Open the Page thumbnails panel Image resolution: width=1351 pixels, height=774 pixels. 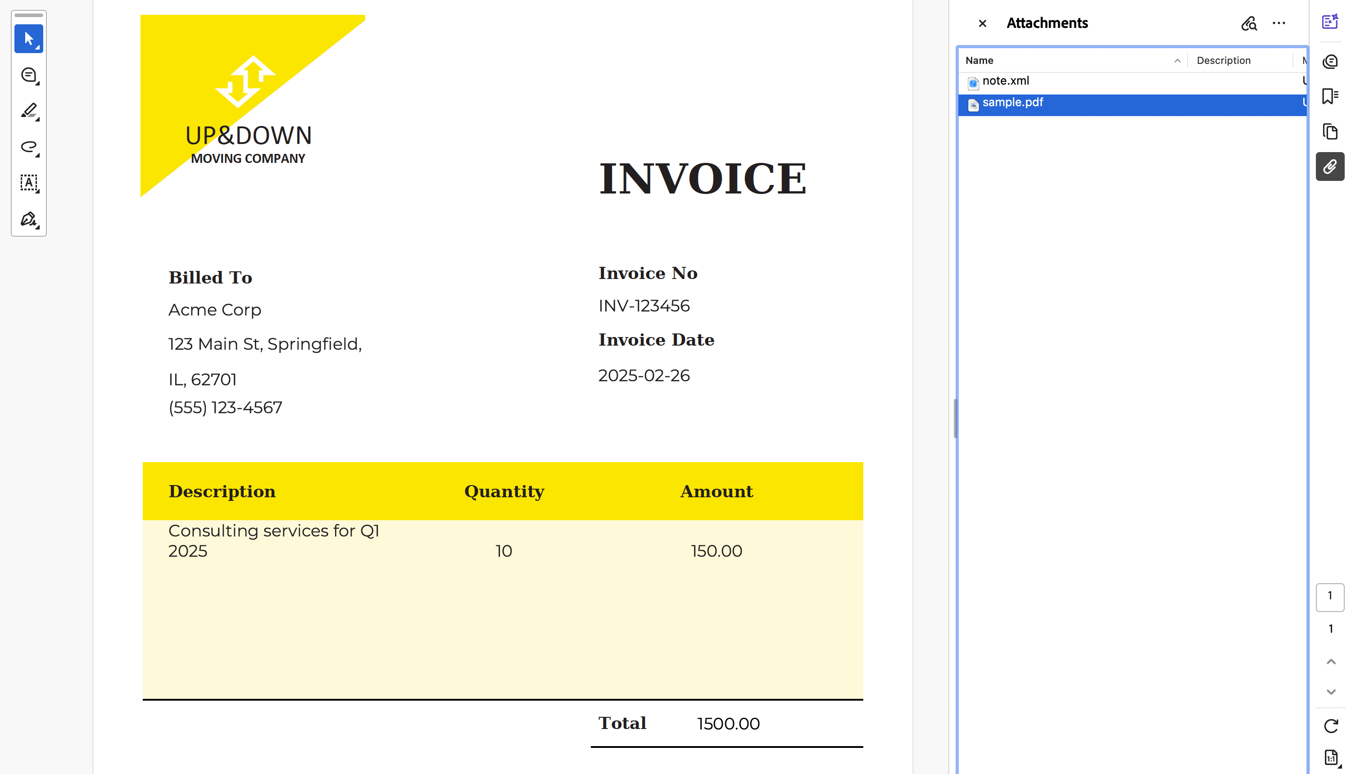point(1330,131)
